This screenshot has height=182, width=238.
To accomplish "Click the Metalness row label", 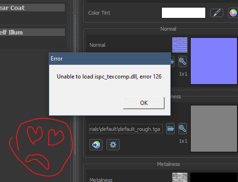I will [x=101, y=180].
